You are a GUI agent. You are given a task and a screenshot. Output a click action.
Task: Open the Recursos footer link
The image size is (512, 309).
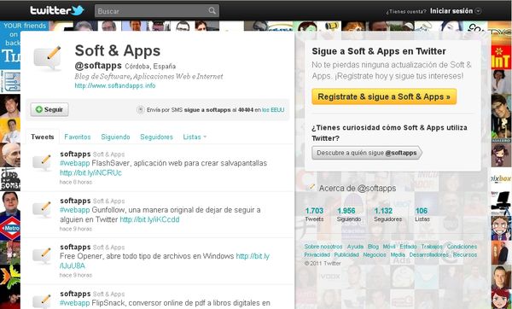[465, 254]
